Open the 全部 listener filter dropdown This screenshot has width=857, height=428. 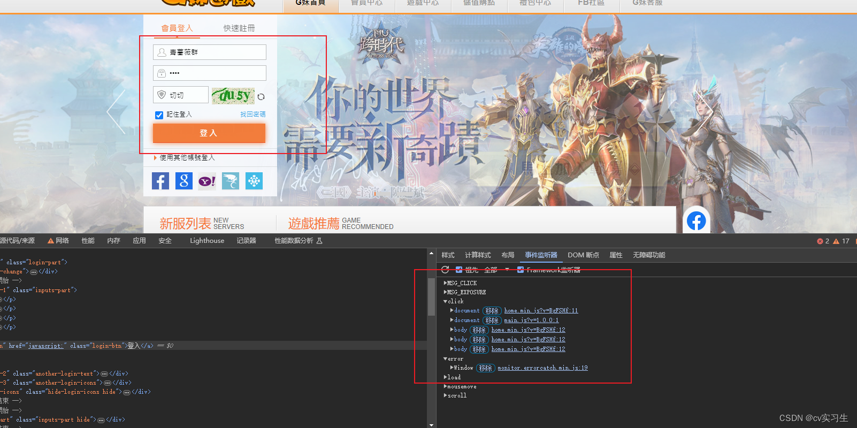point(496,270)
